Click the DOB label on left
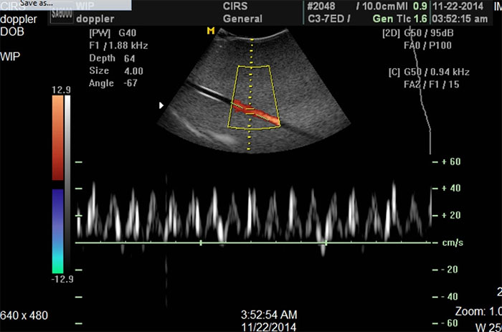The width and height of the screenshot is (502, 332). point(12,32)
